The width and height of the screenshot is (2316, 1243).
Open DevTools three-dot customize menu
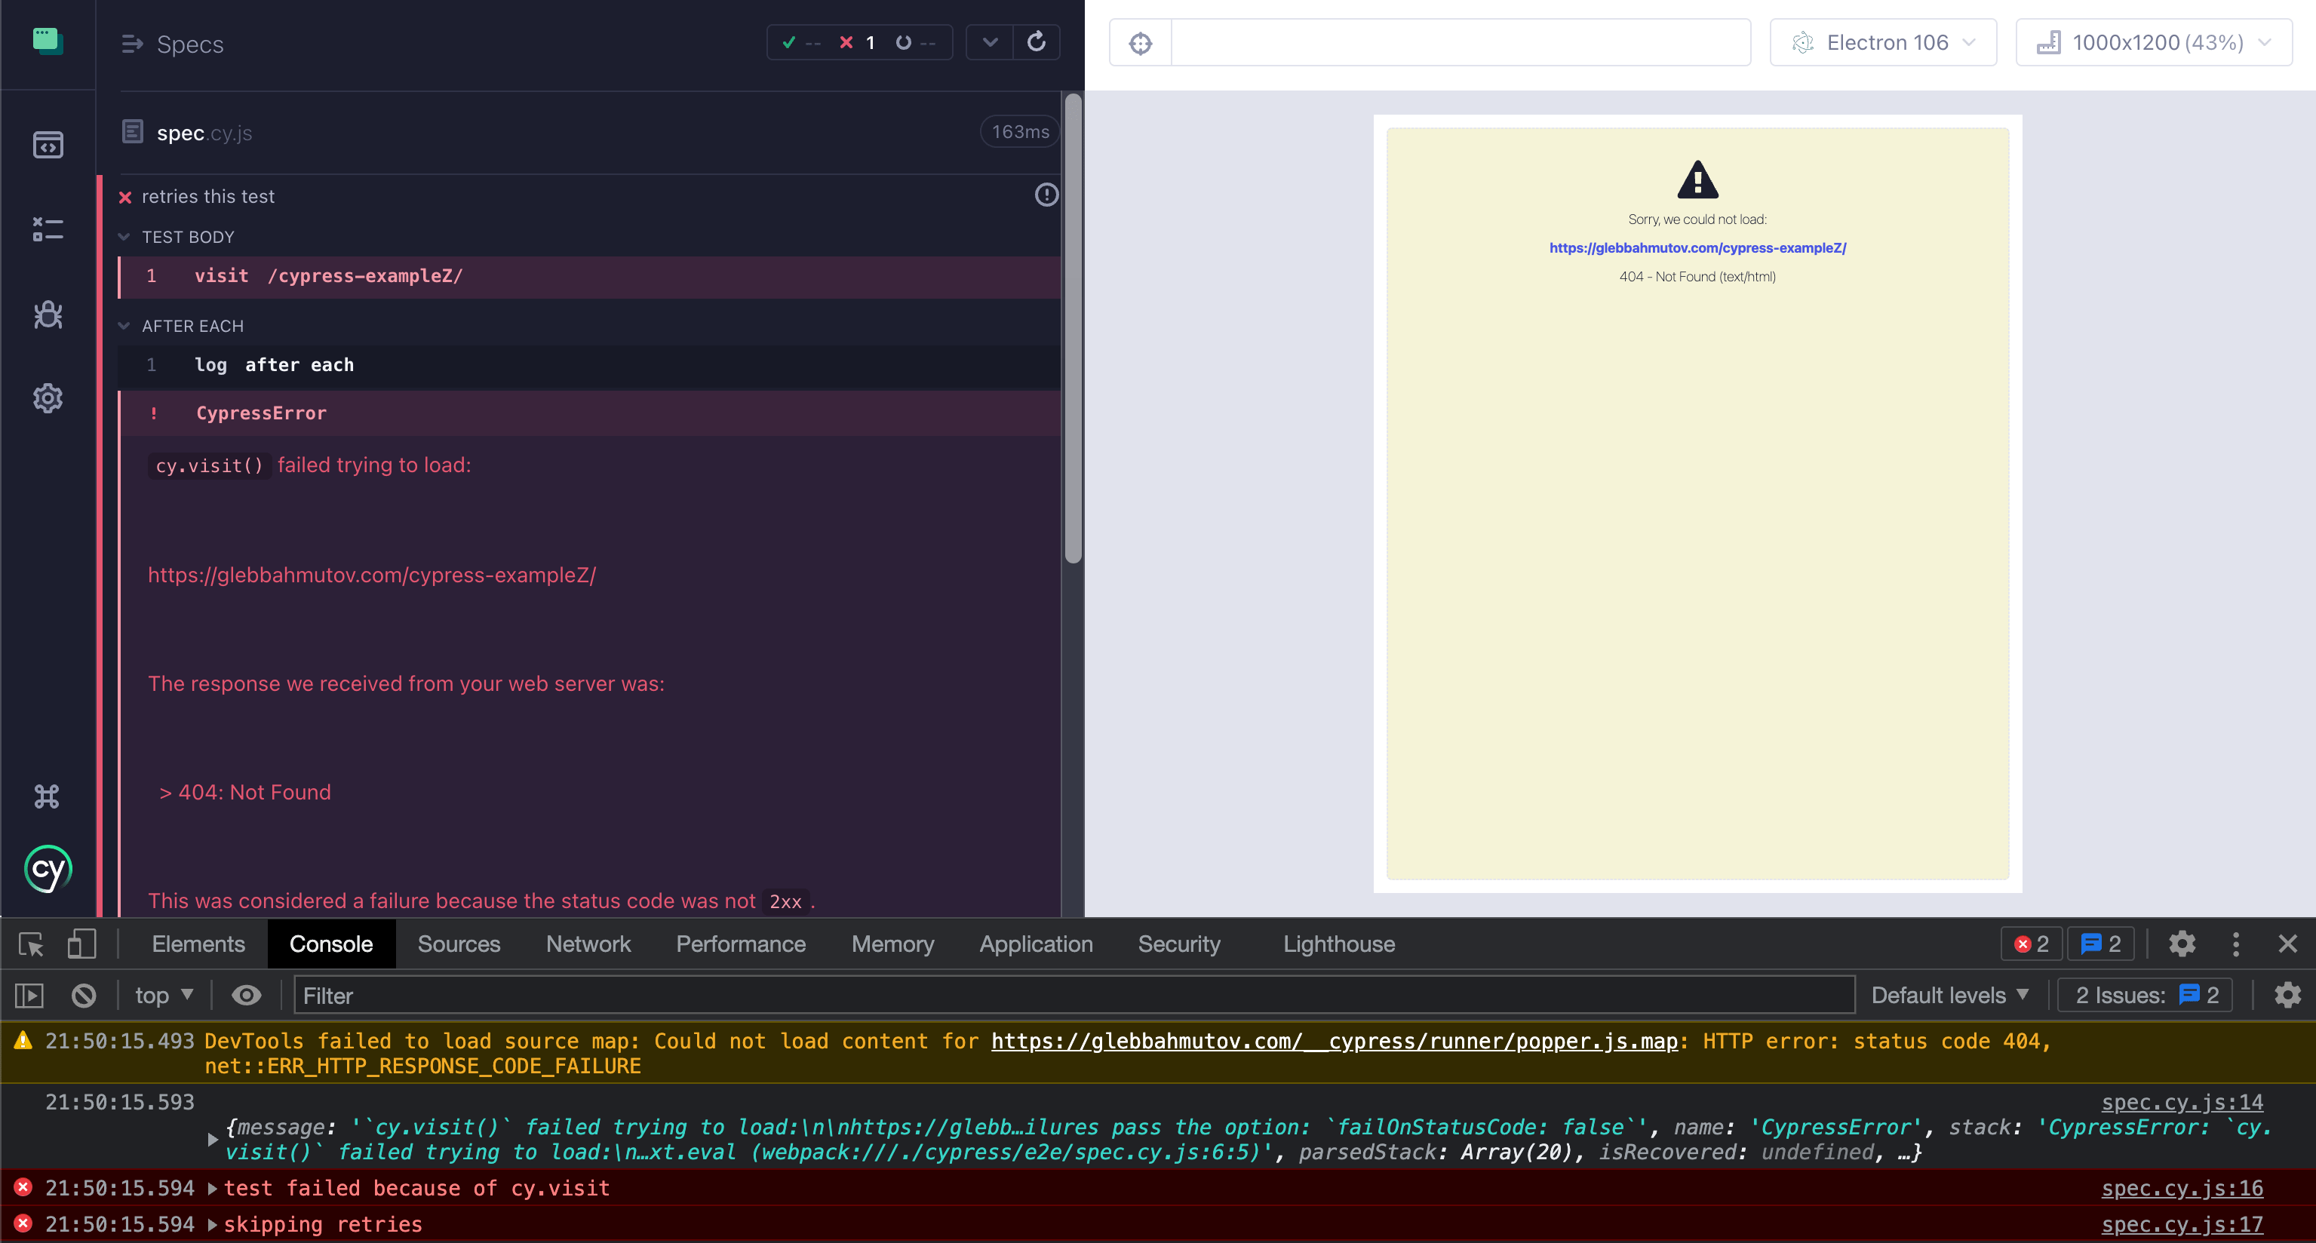2236,944
